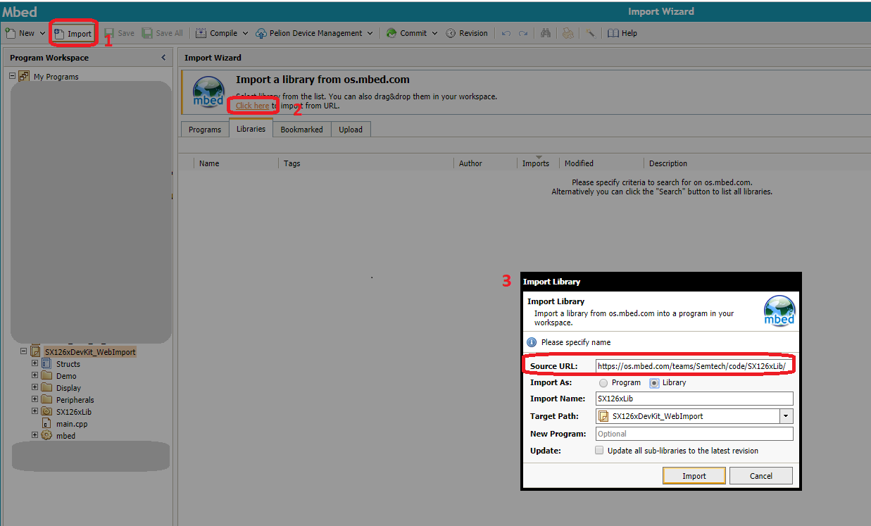Click the Source URL input field
Screen dimensions: 871x526
[694, 366]
